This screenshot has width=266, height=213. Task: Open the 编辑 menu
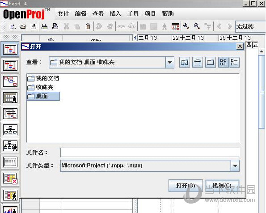click(80, 13)
